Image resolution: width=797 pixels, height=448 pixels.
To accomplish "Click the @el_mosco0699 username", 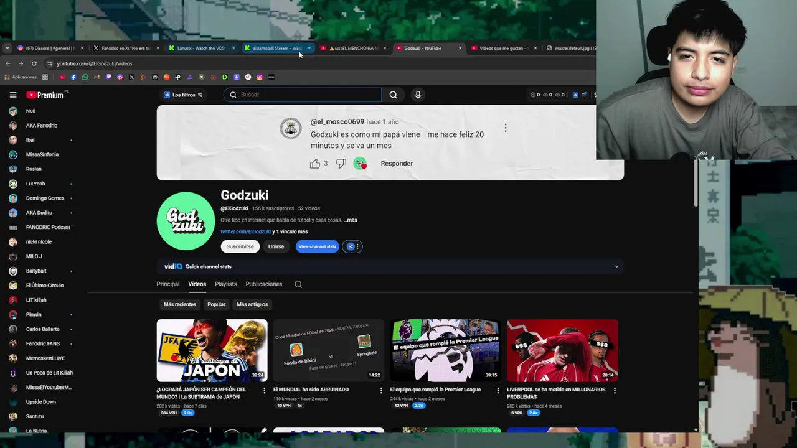I will pos(337,122).
